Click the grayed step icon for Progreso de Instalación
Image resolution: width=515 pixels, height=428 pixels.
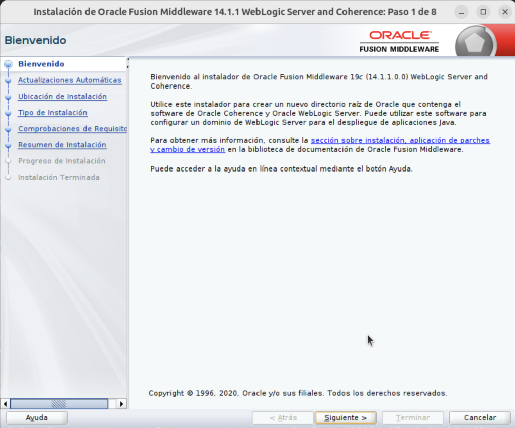tap(8, 161)
